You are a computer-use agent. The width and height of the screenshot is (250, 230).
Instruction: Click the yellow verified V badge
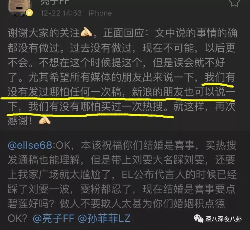(x=29, y=13)
